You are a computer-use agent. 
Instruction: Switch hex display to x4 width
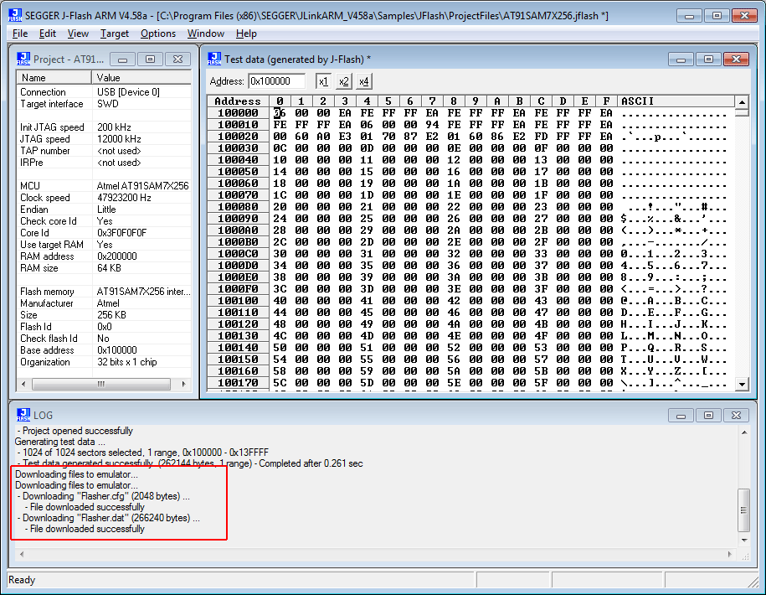click(x=364, y=81)
